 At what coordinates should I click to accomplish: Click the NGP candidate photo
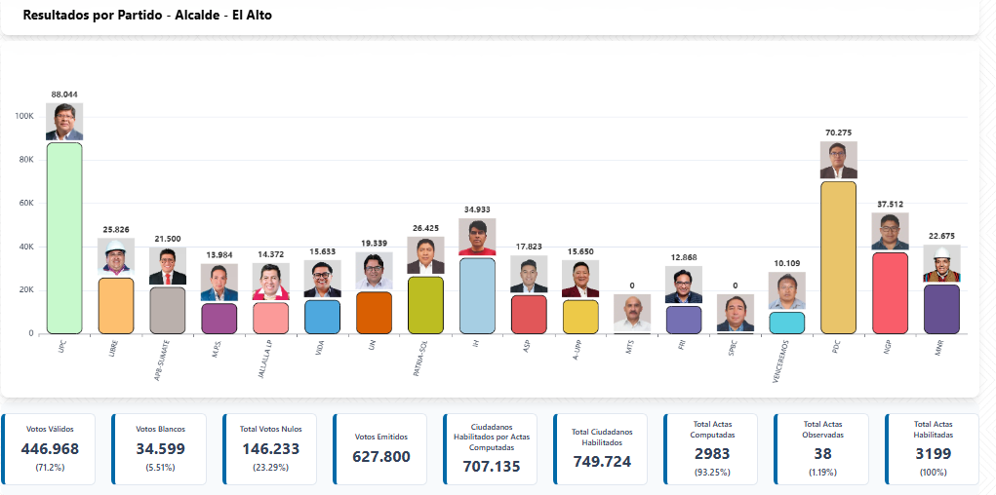click(890, 232)
